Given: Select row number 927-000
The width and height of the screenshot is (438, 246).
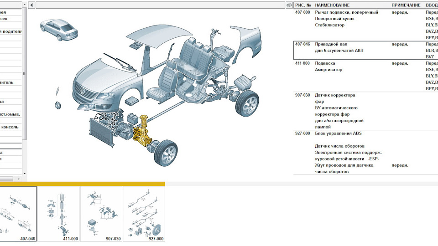Looking at the screenshot, I should [x=302, y=133].
